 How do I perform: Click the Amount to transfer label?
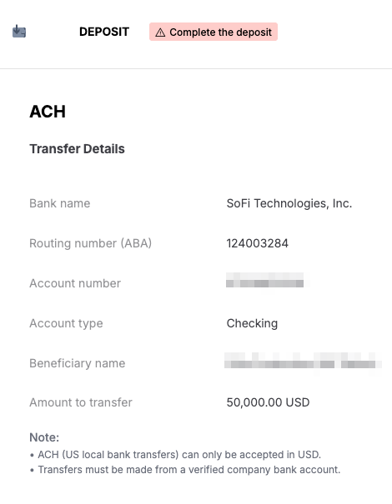[x=81, y=402]
